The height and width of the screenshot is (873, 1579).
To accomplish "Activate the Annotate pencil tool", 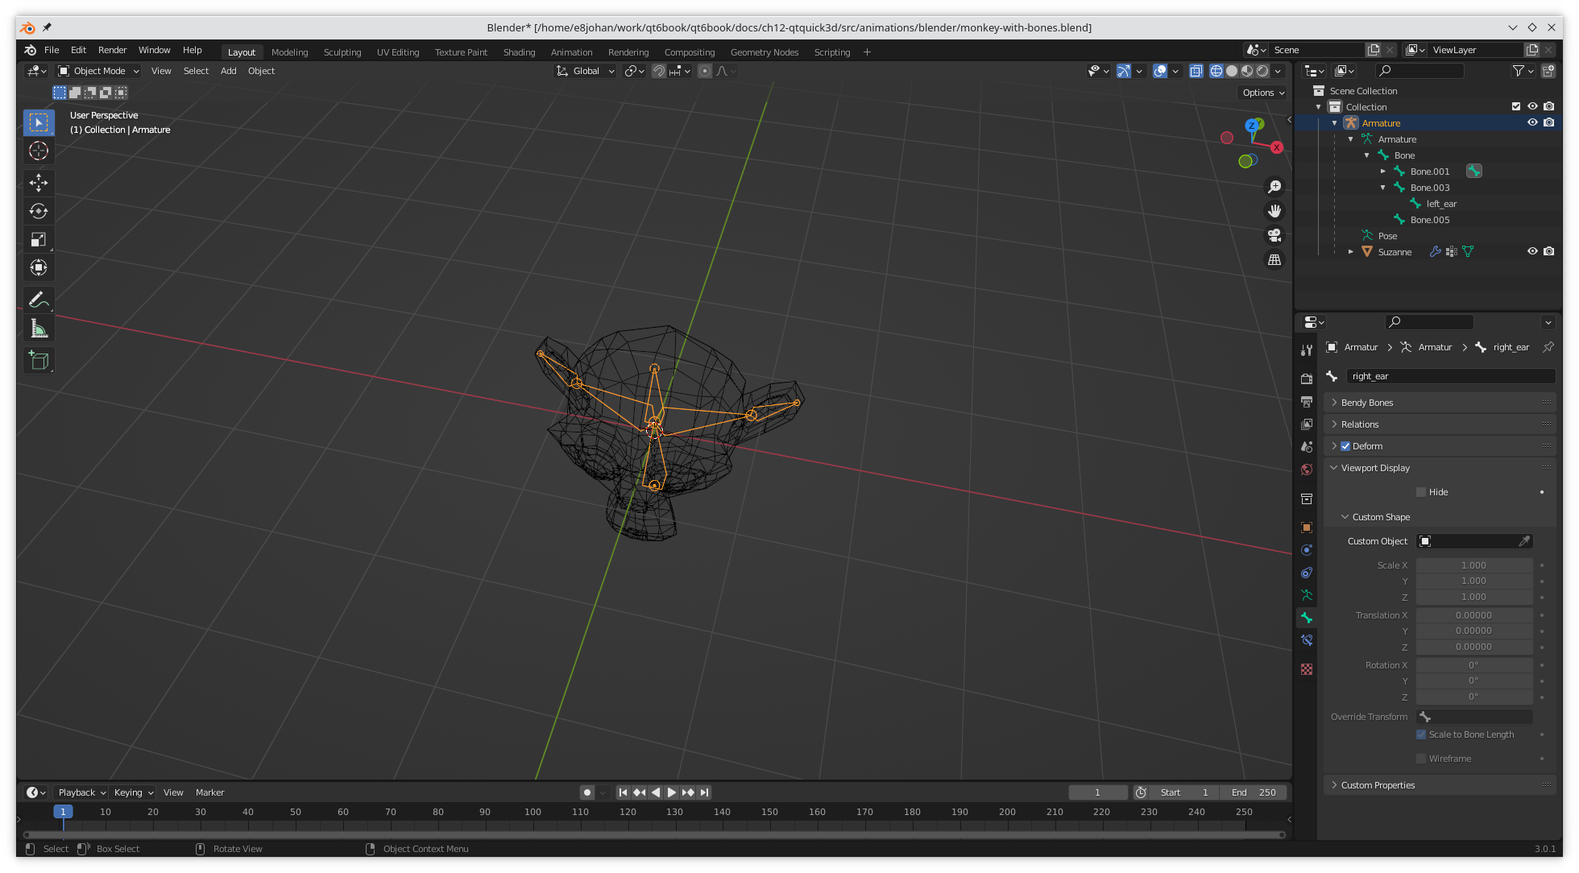I will pos(37,300).
